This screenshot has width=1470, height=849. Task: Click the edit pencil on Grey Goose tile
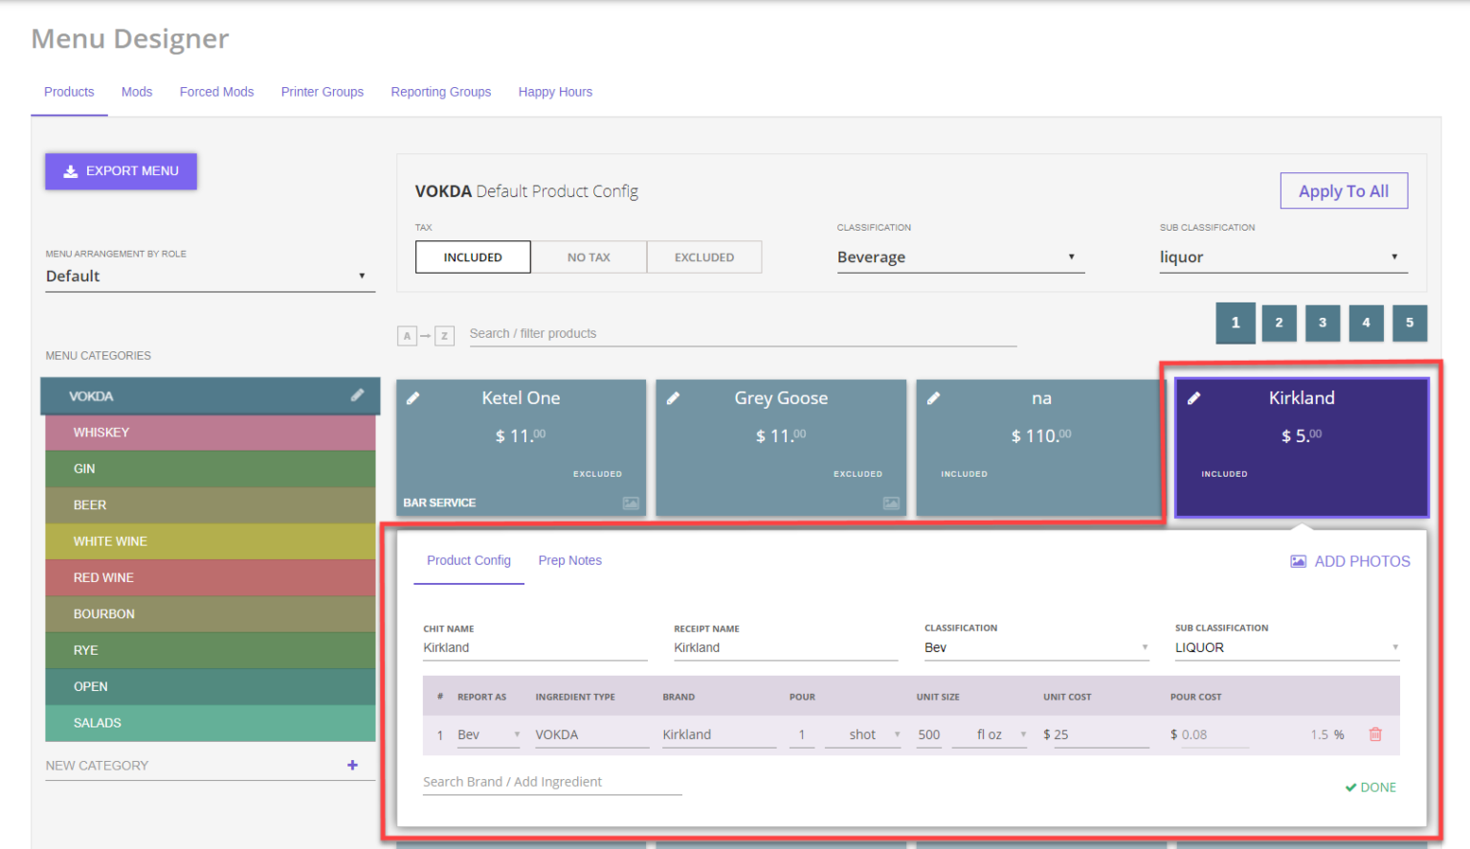point(674,398)
